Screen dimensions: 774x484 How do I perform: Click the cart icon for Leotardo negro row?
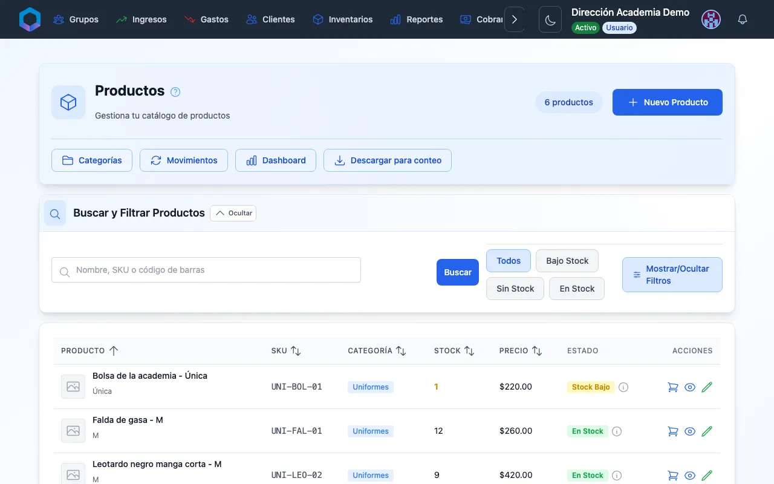(x=672, y=476)
